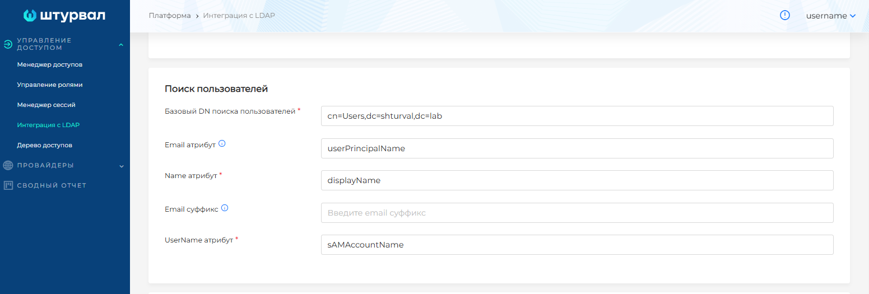This screenshot has width=869, height=294.
Task: Expand the Провайдеры section chevron
Action: (121, 166)
